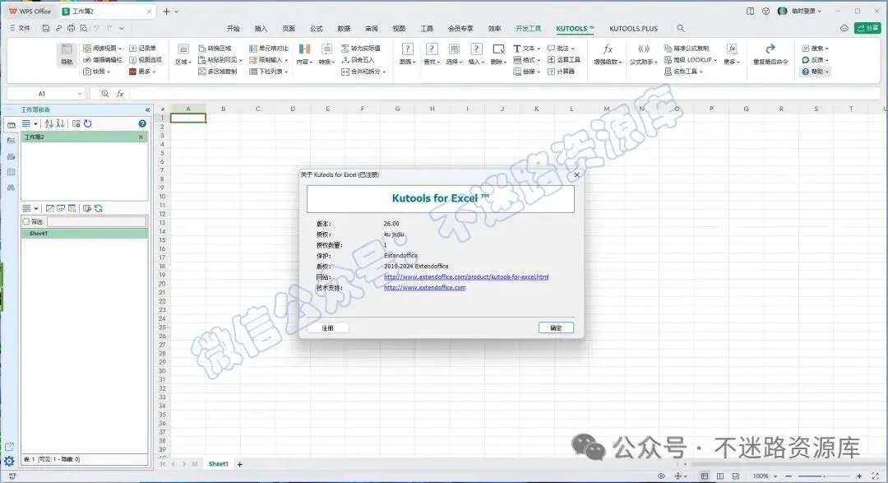This screenshot has width=888, height=483.
Task: Toggle the 筛选 filter checkbox
Action: click(x=26, y=221)
